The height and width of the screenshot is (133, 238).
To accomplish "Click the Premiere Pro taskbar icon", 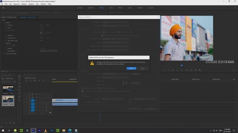I will (33, 130).
